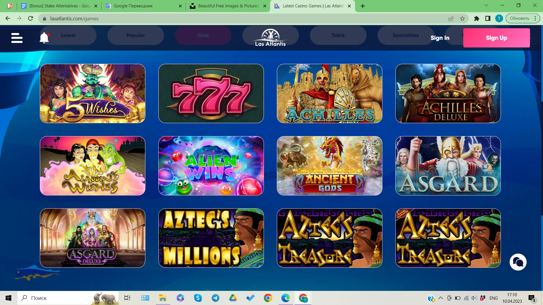
Task: Open the Aztec's Millions game thumbnail
Action: point(211,238)
